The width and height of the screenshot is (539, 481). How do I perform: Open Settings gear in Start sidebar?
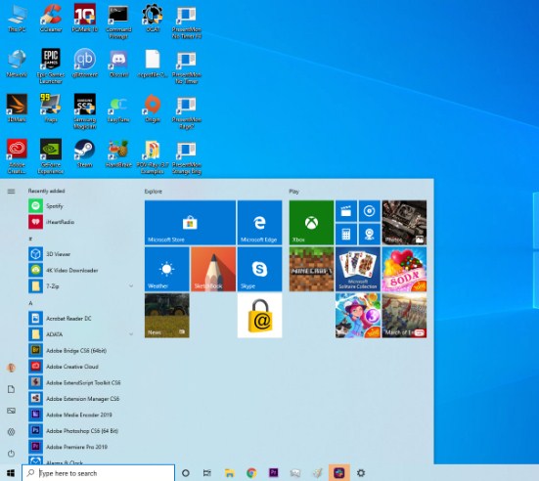(x=11, y=432)
